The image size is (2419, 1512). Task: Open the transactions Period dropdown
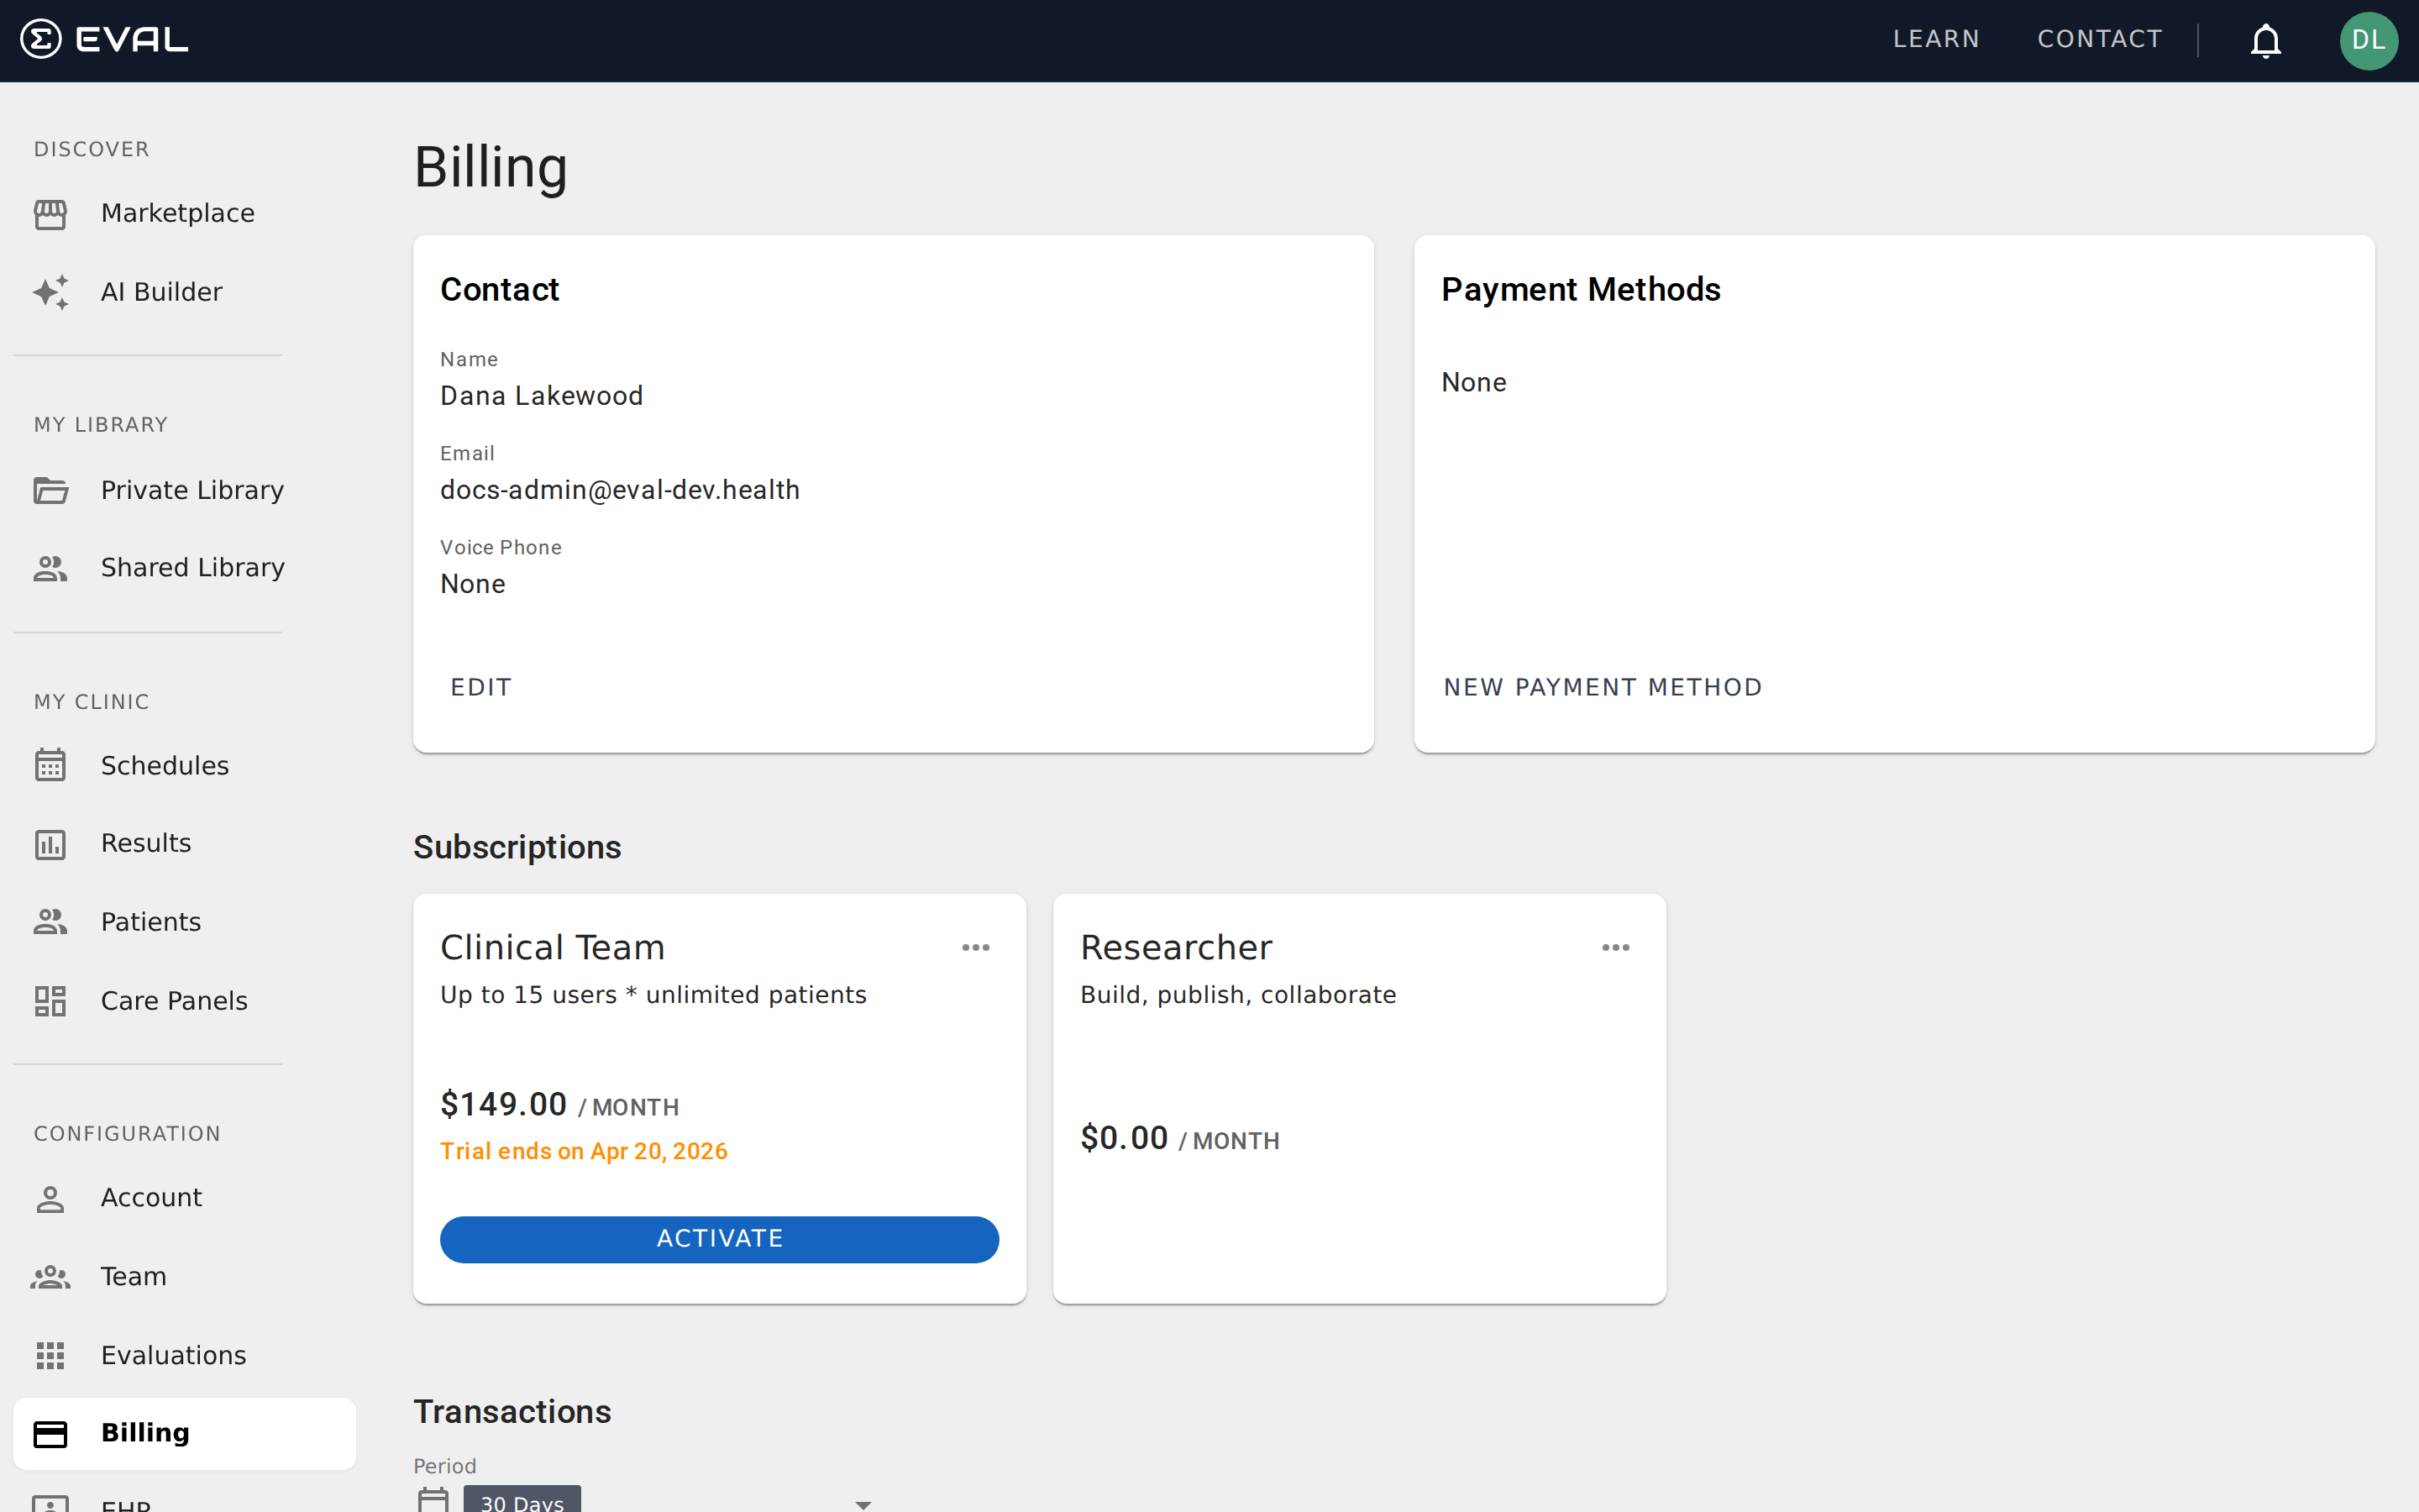[862, 1502]
